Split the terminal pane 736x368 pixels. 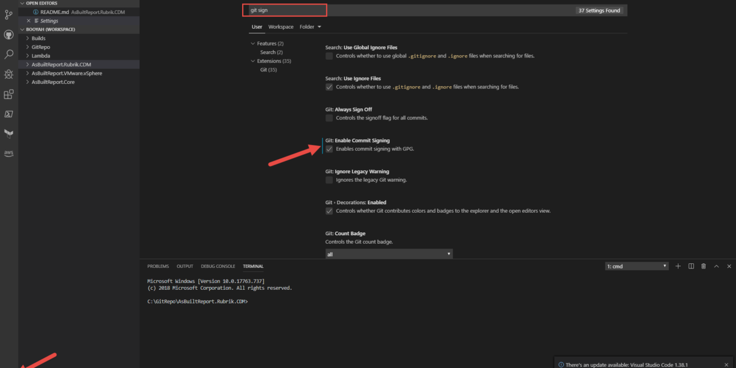point(691,266)
